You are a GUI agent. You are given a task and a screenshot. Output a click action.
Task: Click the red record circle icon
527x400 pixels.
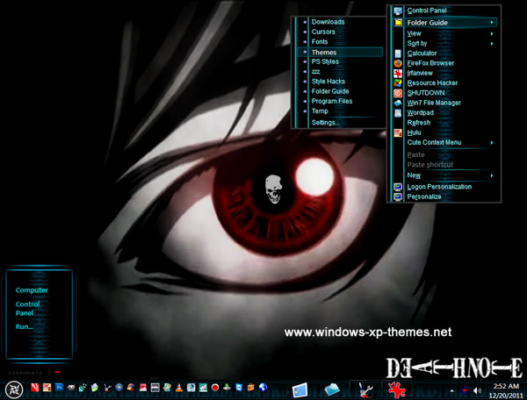pos(215,388)
